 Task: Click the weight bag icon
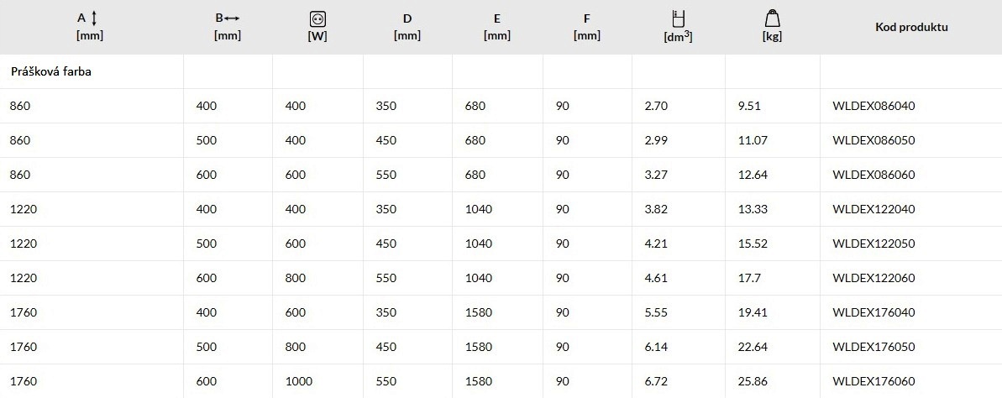(x=772, y=19)
